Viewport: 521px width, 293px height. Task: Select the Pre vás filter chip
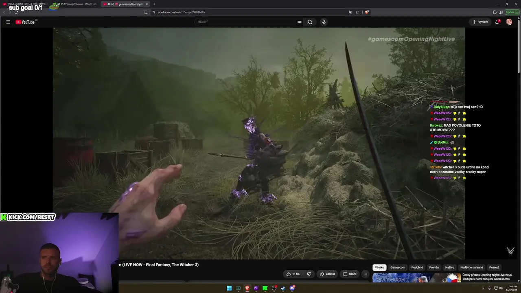[x=434, y=267]
